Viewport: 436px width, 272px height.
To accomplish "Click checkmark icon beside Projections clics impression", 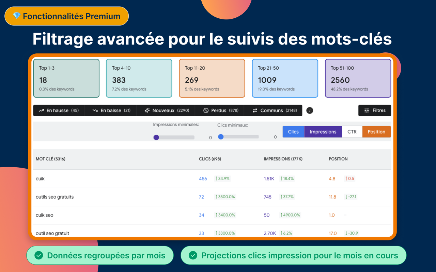I will 193,255.
